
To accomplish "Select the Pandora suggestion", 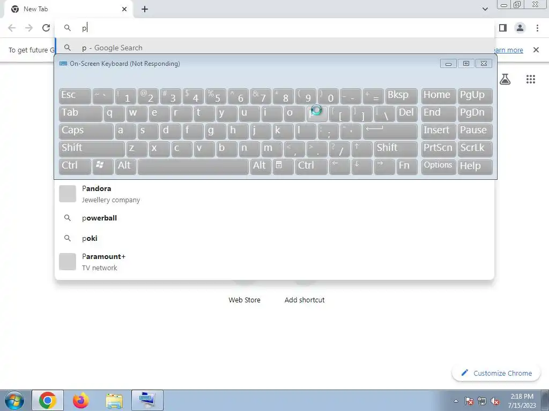I will 274,194.
